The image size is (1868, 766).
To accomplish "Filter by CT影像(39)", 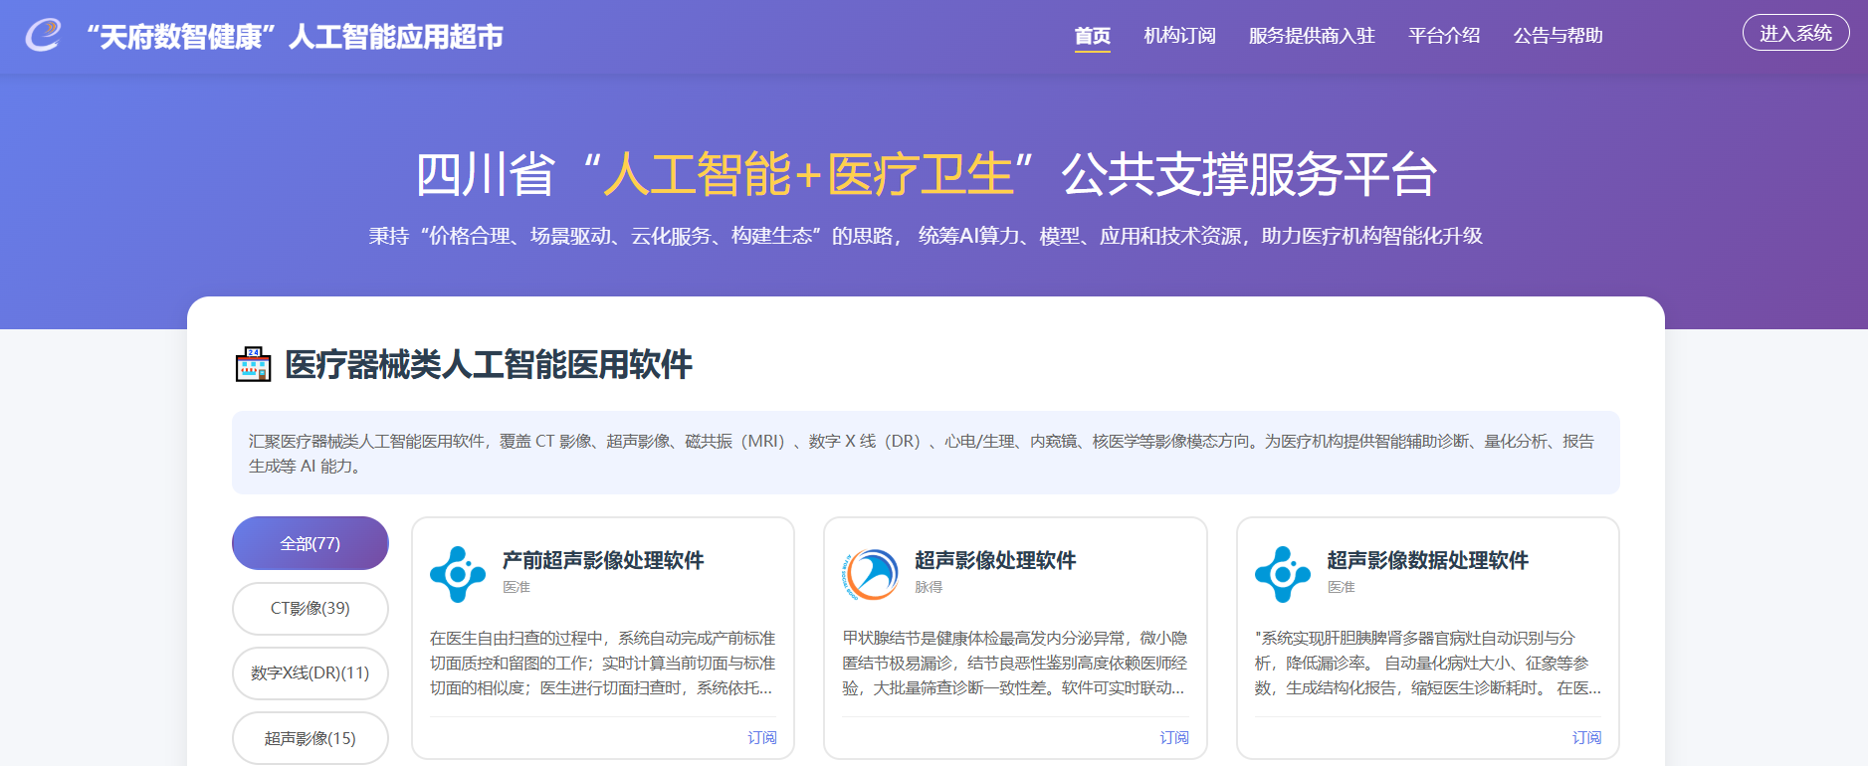I will [311, 608].
